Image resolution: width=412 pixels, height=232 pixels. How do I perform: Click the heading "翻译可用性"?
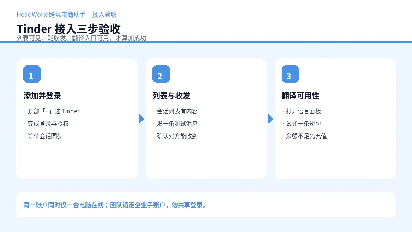(x=300, y=96)
